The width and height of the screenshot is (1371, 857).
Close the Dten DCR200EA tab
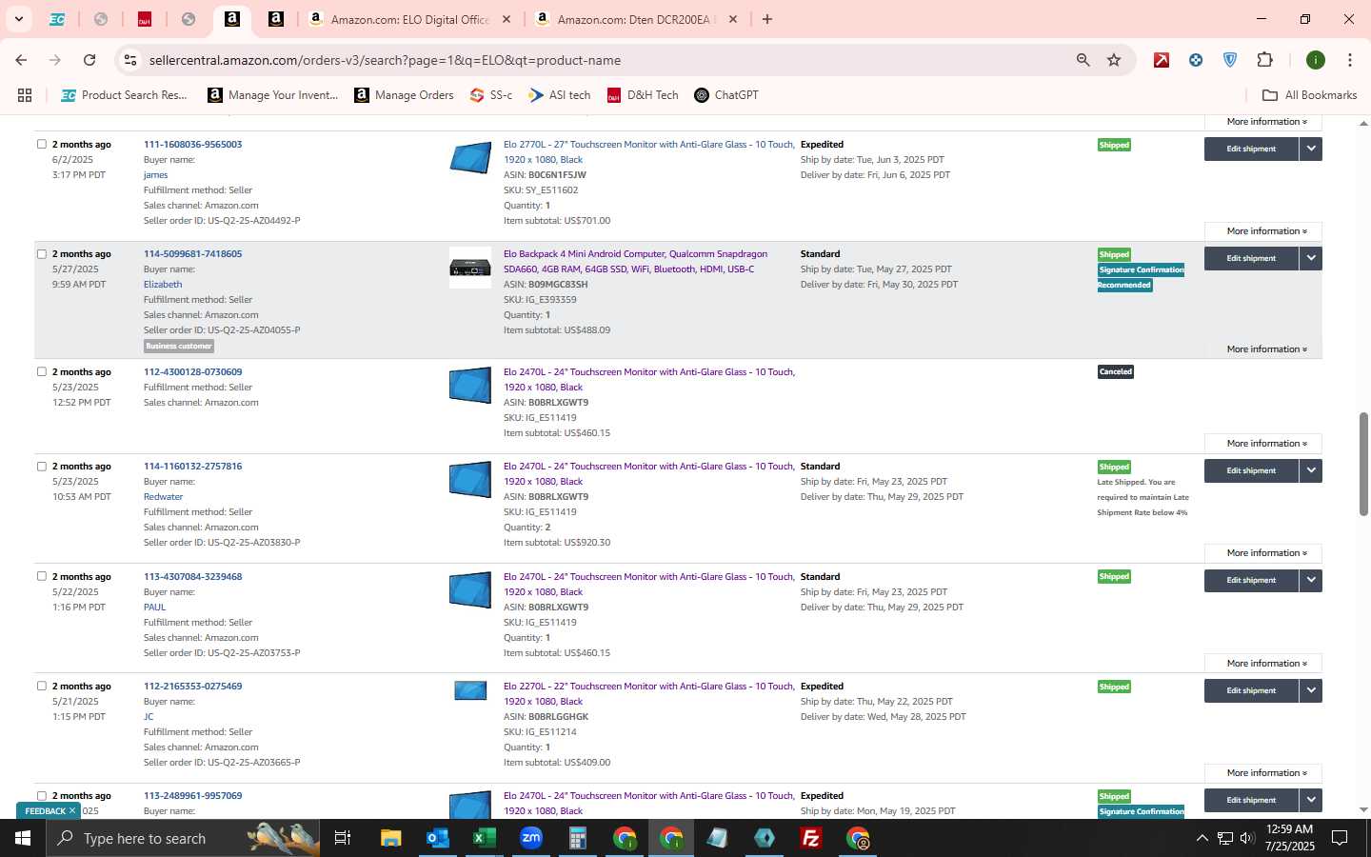click(x=733, y=19)
